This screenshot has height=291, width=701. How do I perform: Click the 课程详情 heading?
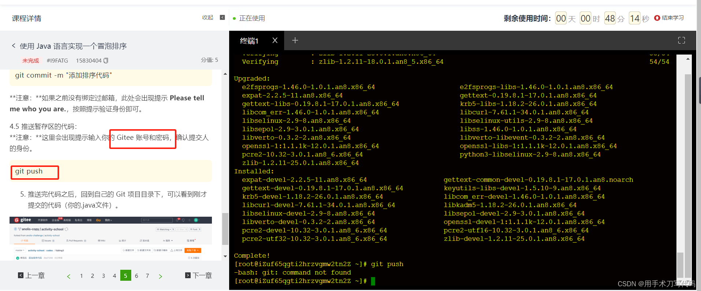pyautogui.click(x=27, y=18)
